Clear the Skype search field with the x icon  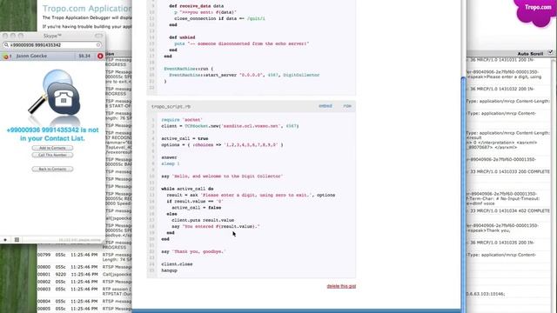pos(98,45)
